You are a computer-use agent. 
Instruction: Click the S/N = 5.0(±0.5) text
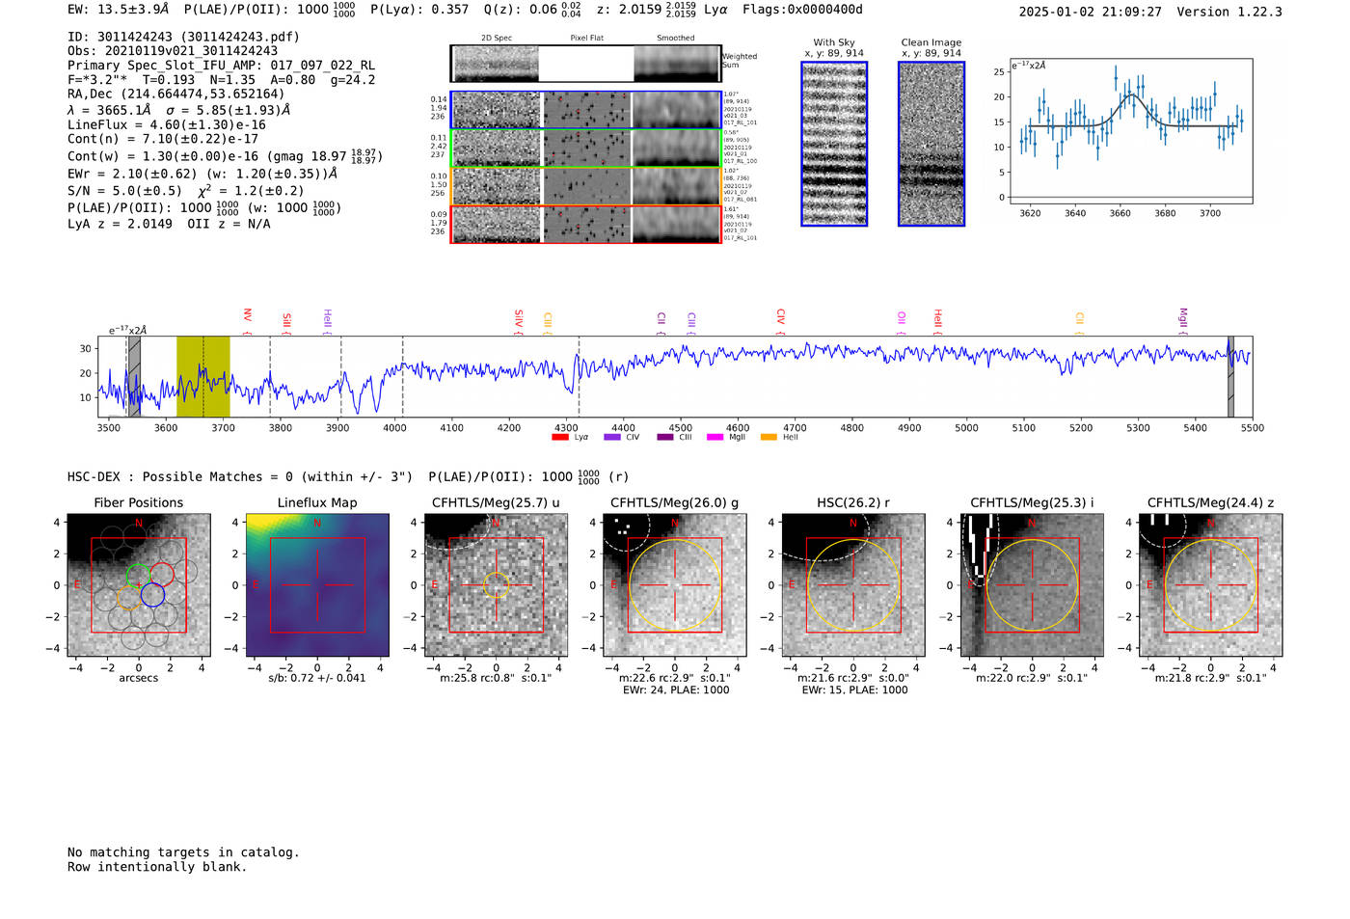(x=124, y=191)
